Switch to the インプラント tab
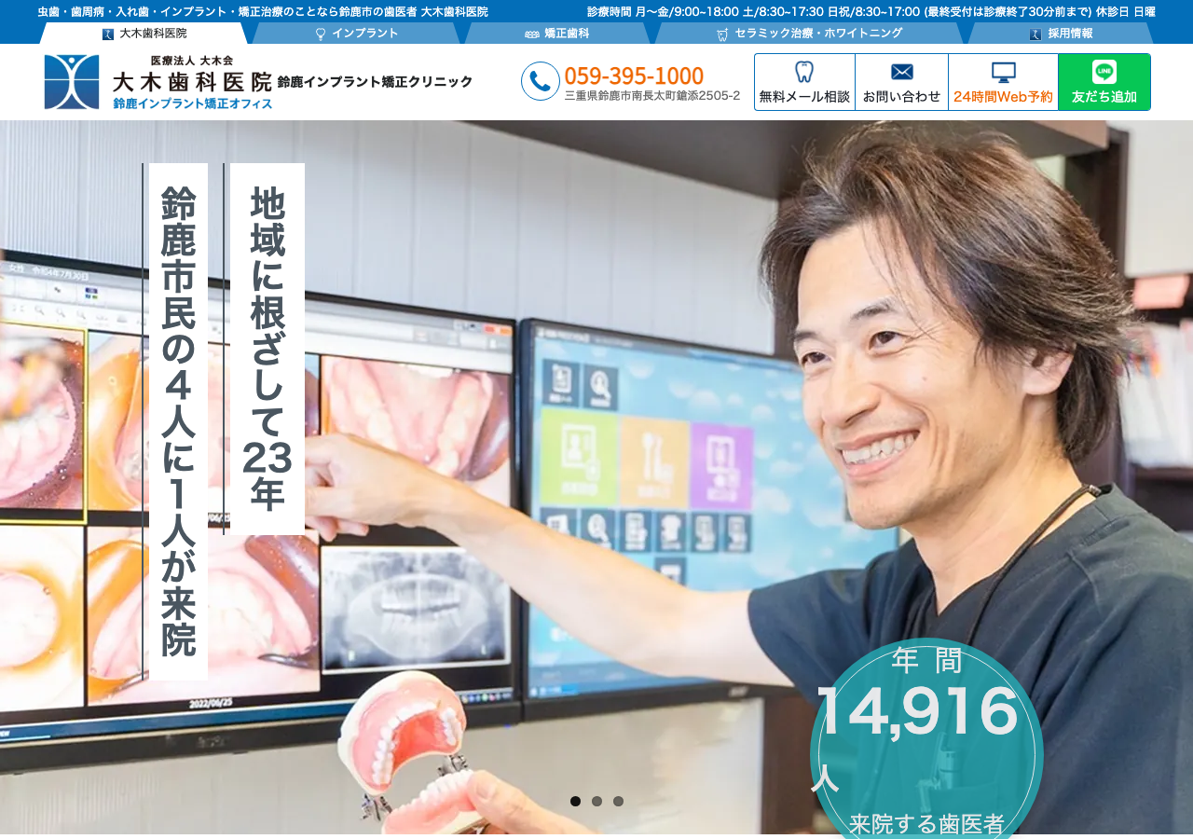Image resolution: width=1193 pixels, height=839 pixels. [356, 34]
